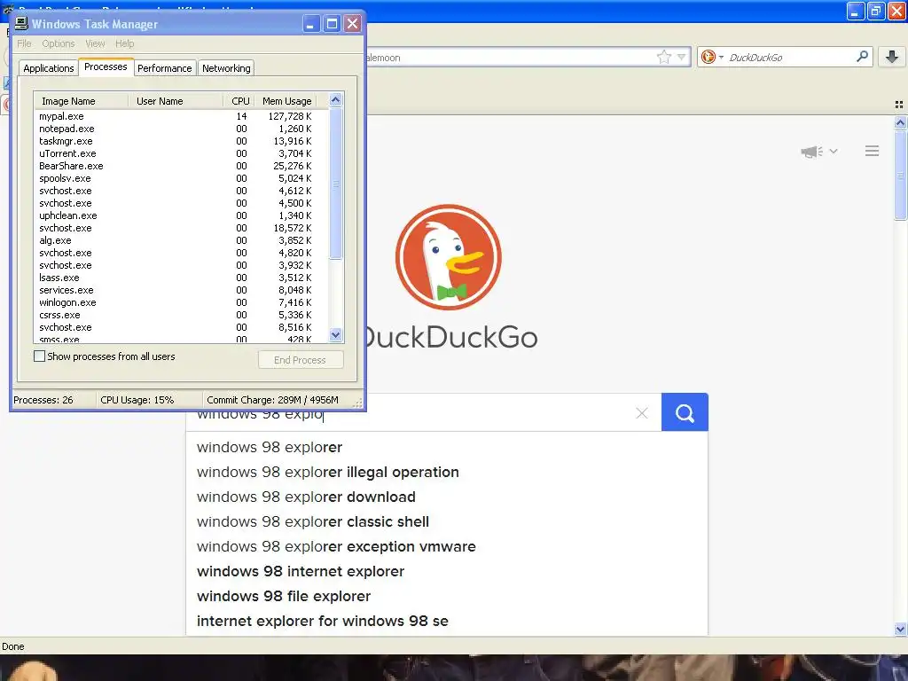Image resolution: width=908 pixels, height=681 pixels.
Task: Click the Task Manager resize grip corner
Action: [x=358, y=403]
